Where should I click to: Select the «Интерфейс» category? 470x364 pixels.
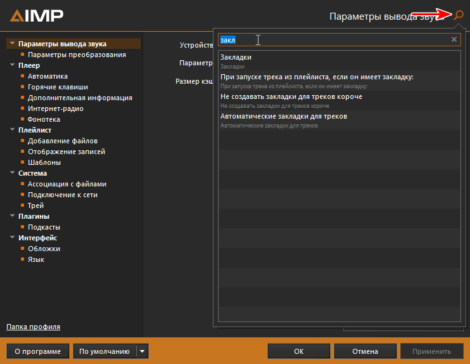pos(38,238)
